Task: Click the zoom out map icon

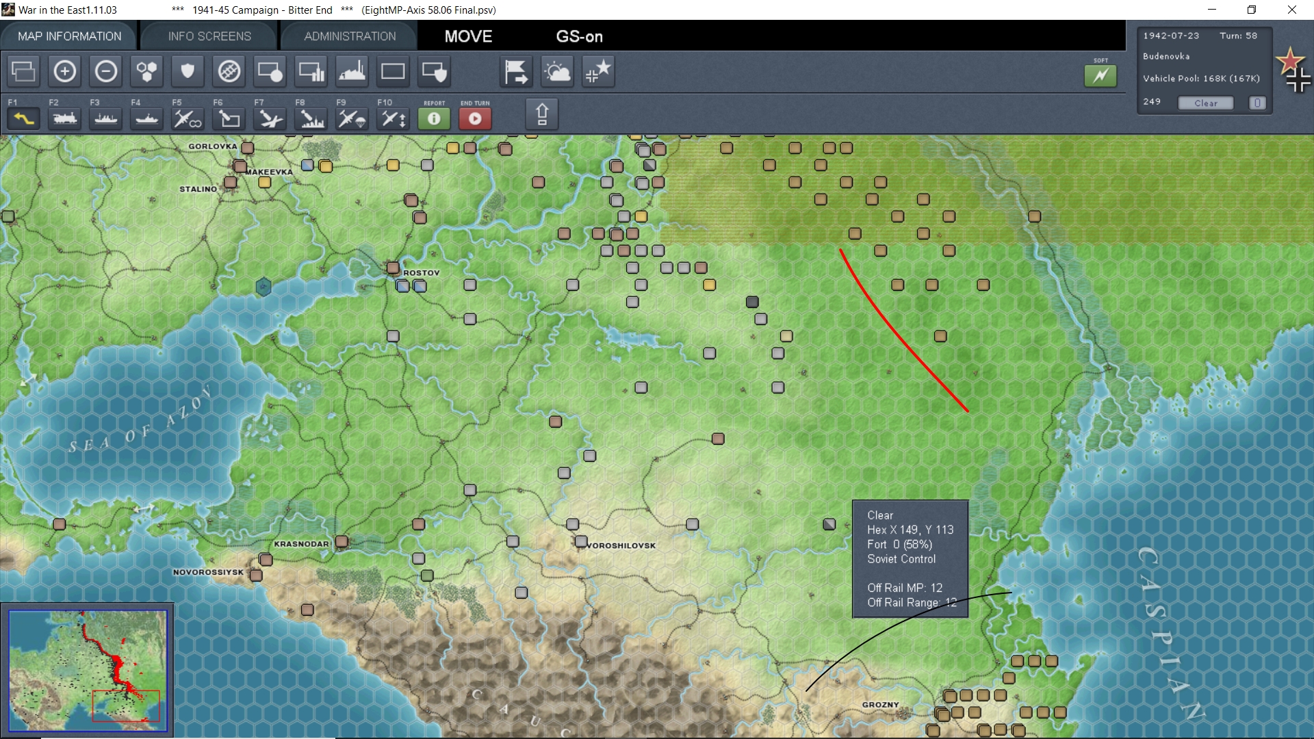Action: [106, 71]
